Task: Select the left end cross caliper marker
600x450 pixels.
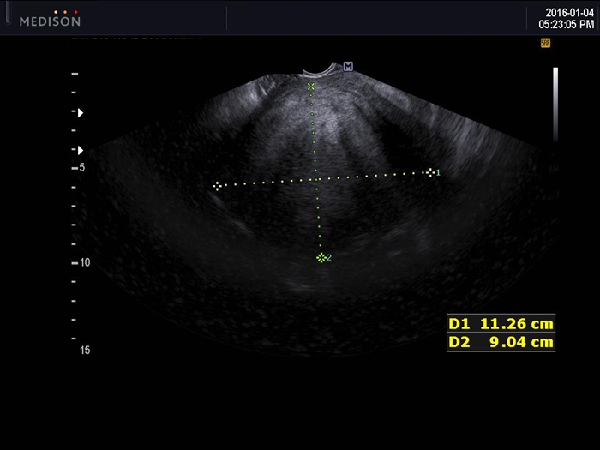Action: pyautogui.click(x=217, y=186)
